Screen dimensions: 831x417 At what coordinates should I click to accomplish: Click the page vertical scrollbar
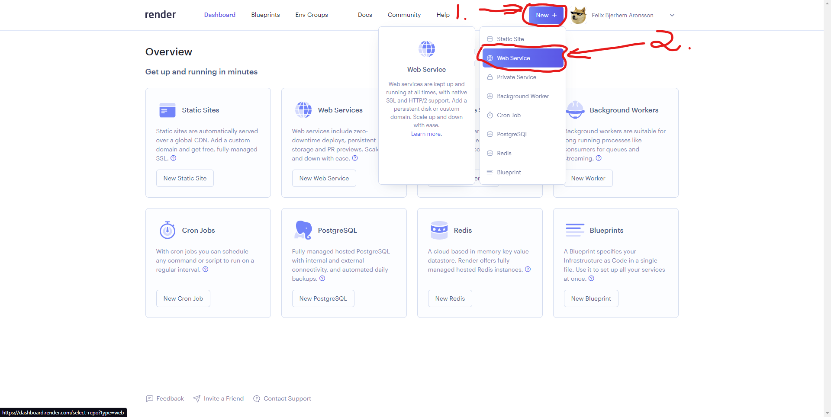pyautogui.click(x=827, y=208)
